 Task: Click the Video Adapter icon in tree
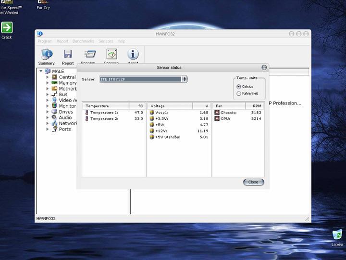tap(54, 100)
